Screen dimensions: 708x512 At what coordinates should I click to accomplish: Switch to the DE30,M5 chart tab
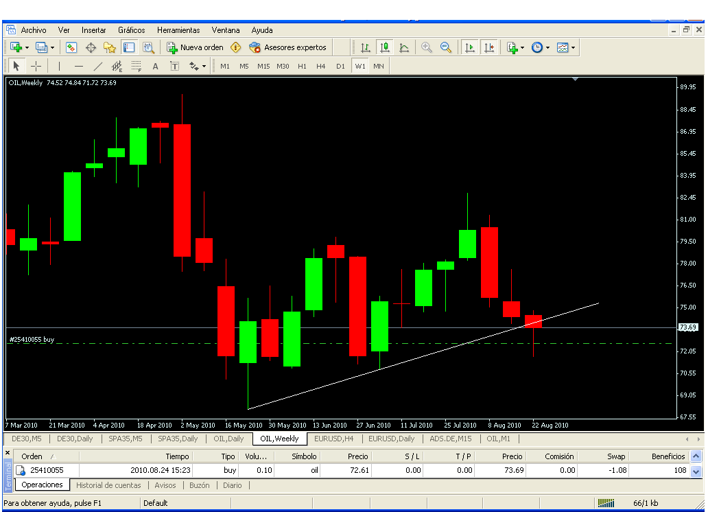[26, 439]
